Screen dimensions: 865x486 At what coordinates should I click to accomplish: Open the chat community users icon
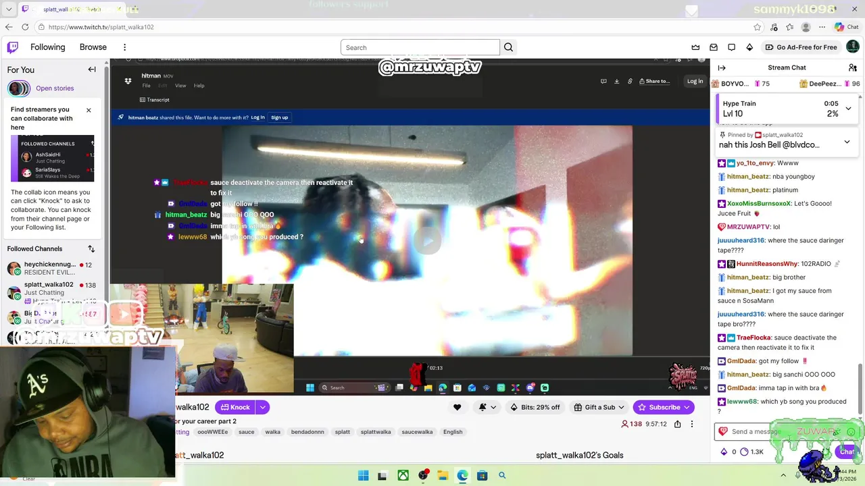(x=853, y=67)
